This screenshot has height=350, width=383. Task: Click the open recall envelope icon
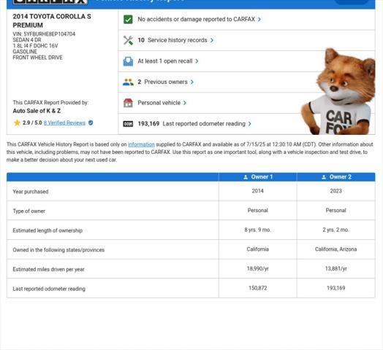pyautogui.click(x=128, y=61)
